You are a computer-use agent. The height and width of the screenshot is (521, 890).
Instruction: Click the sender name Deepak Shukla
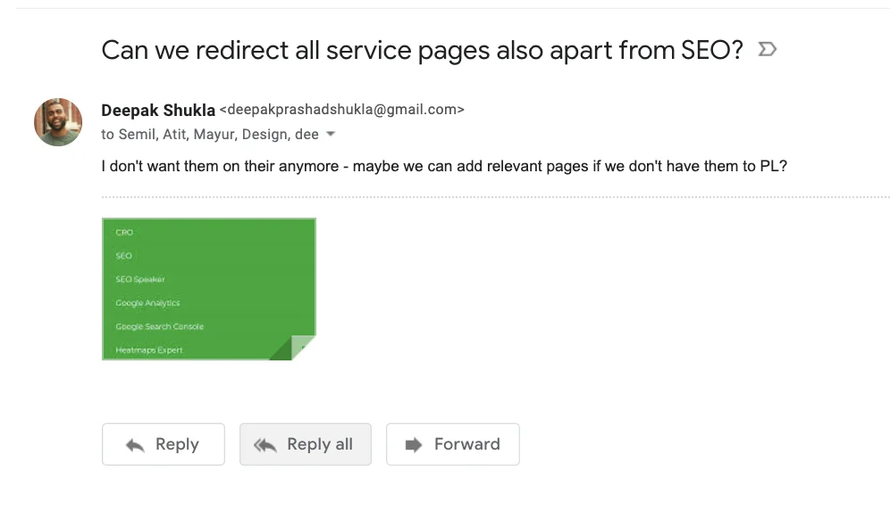pyautogui.click(x=158, y=110)
